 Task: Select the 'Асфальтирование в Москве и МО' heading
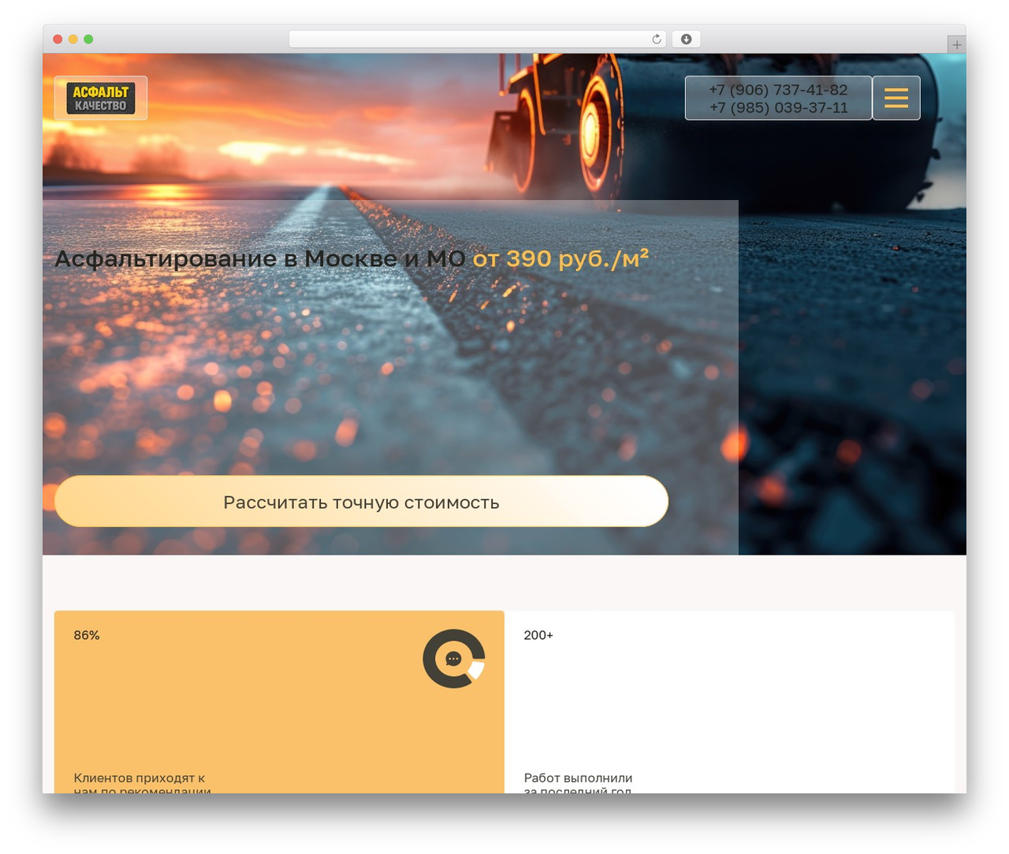[260, 258]
